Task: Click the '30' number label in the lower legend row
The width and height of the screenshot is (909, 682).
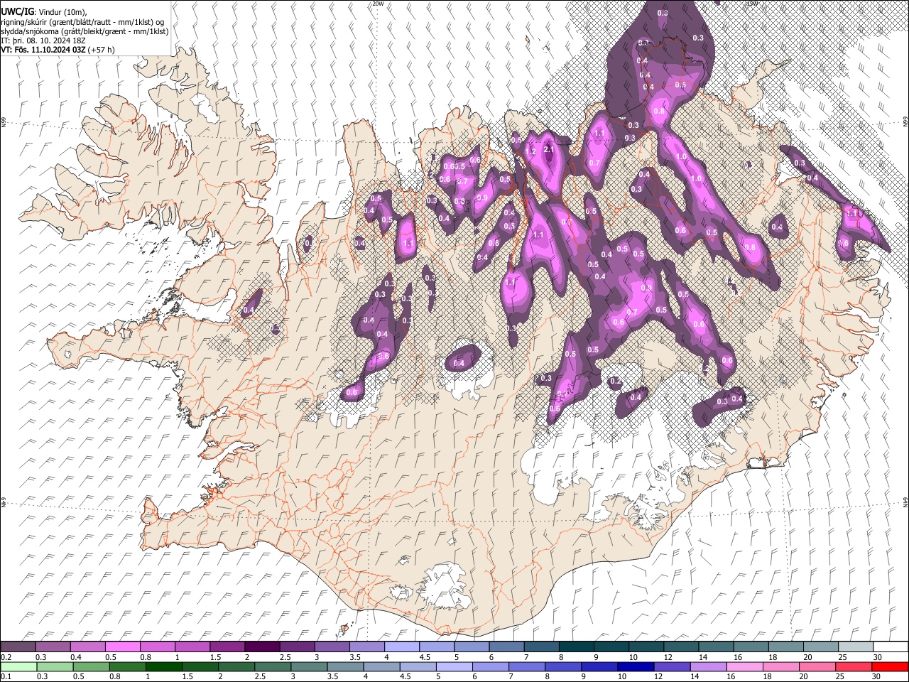Action: 876,677
